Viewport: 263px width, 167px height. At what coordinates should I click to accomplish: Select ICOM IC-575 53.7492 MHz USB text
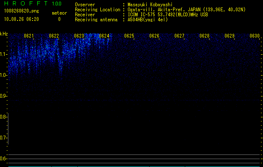point(168,15)
